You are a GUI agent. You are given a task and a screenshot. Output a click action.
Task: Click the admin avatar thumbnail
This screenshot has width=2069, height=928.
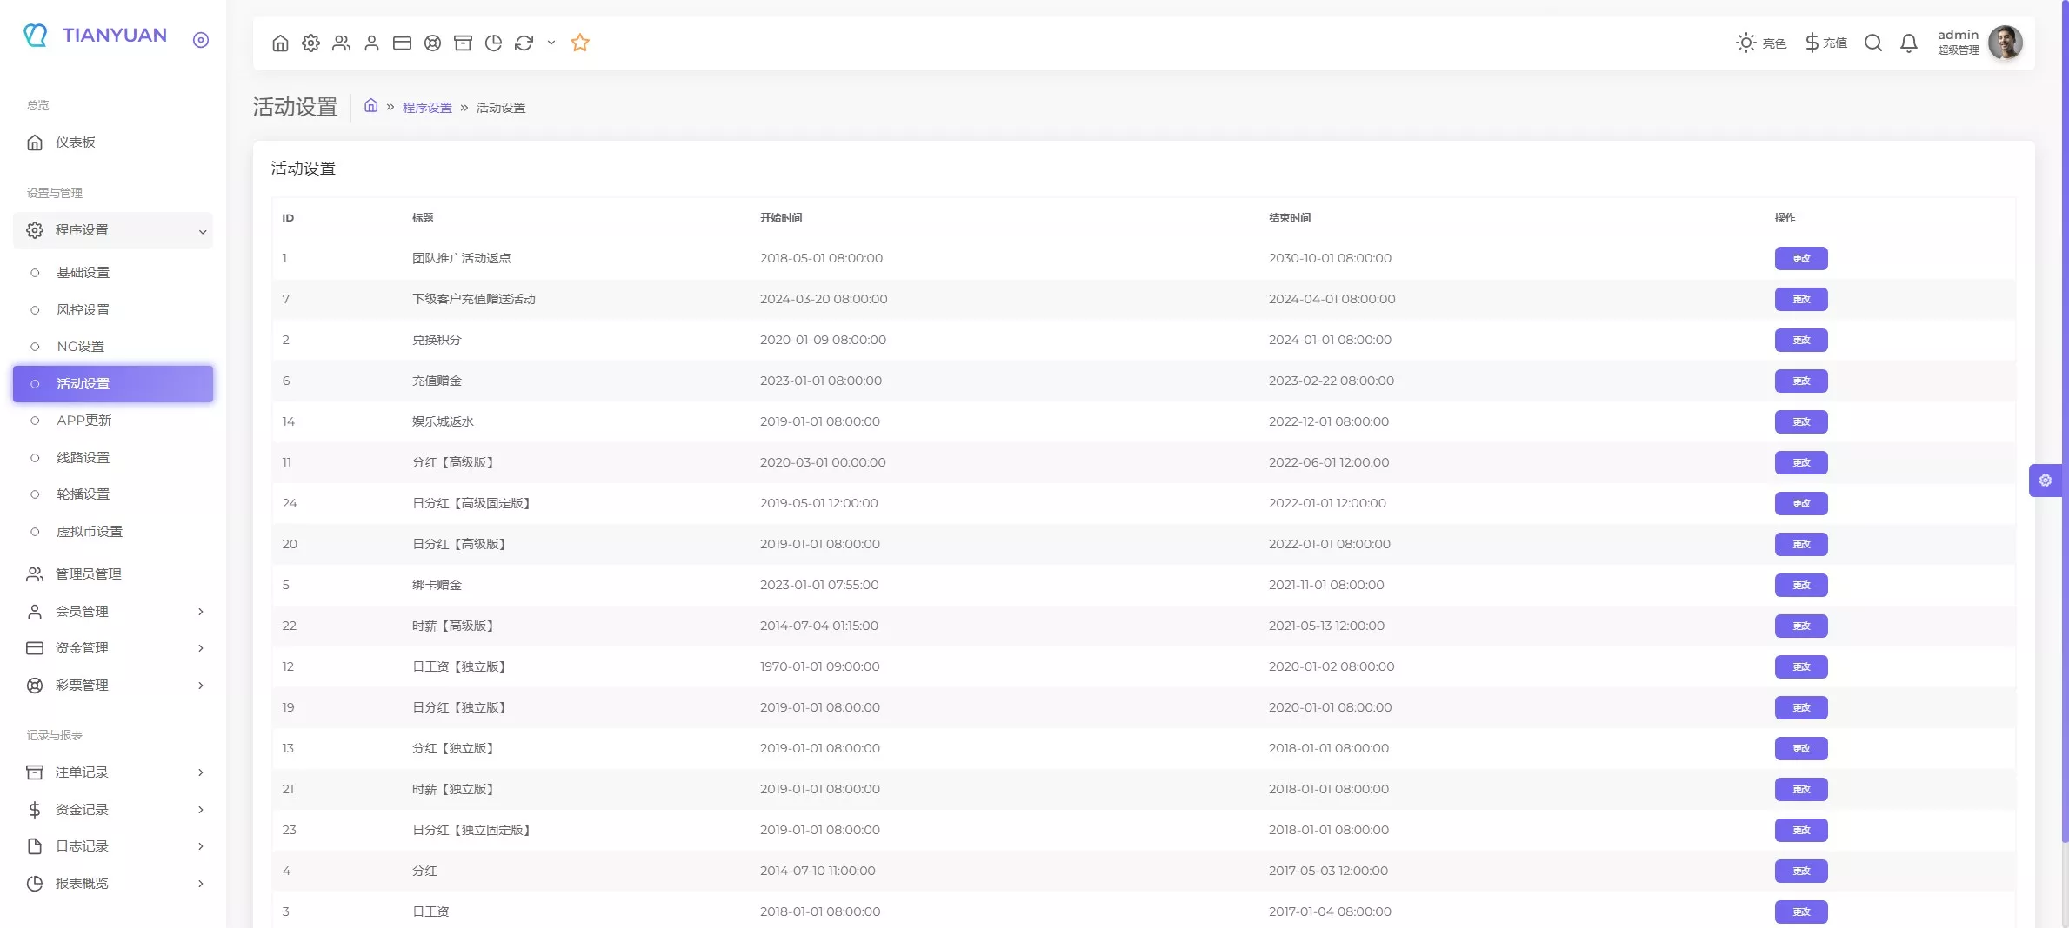tap(2006, 43)
